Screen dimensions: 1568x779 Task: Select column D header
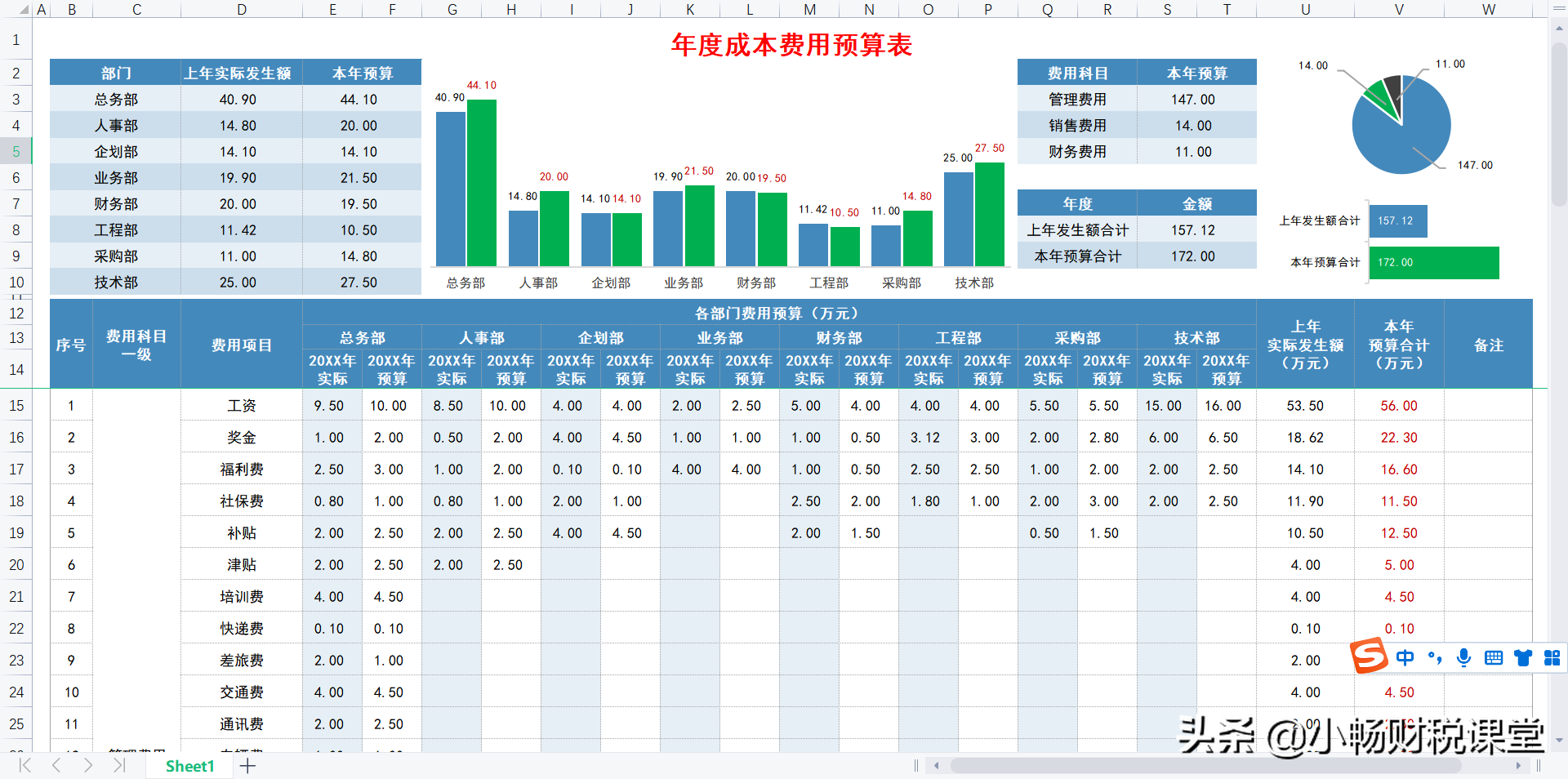tap(242, 10)
